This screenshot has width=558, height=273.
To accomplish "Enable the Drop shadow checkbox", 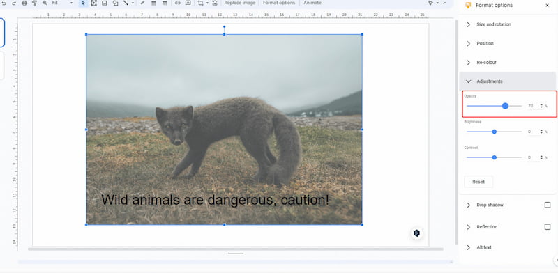I will point(548,205).
